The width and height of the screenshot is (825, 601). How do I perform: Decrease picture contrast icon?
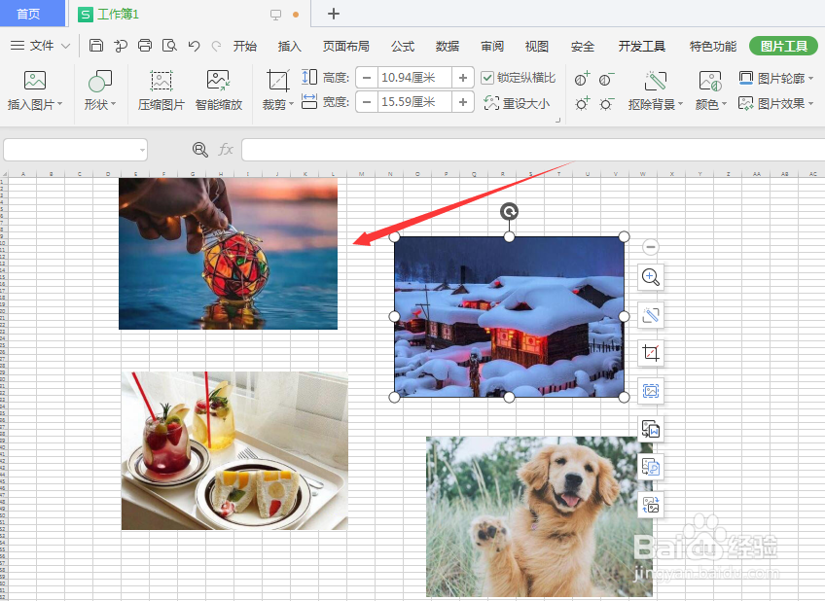(607, 79)
